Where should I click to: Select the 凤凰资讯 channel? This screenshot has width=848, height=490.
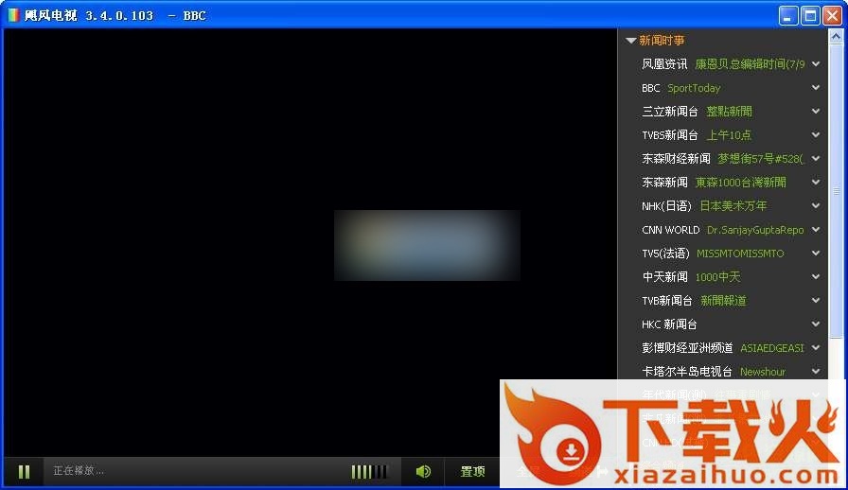coord(664,63)
